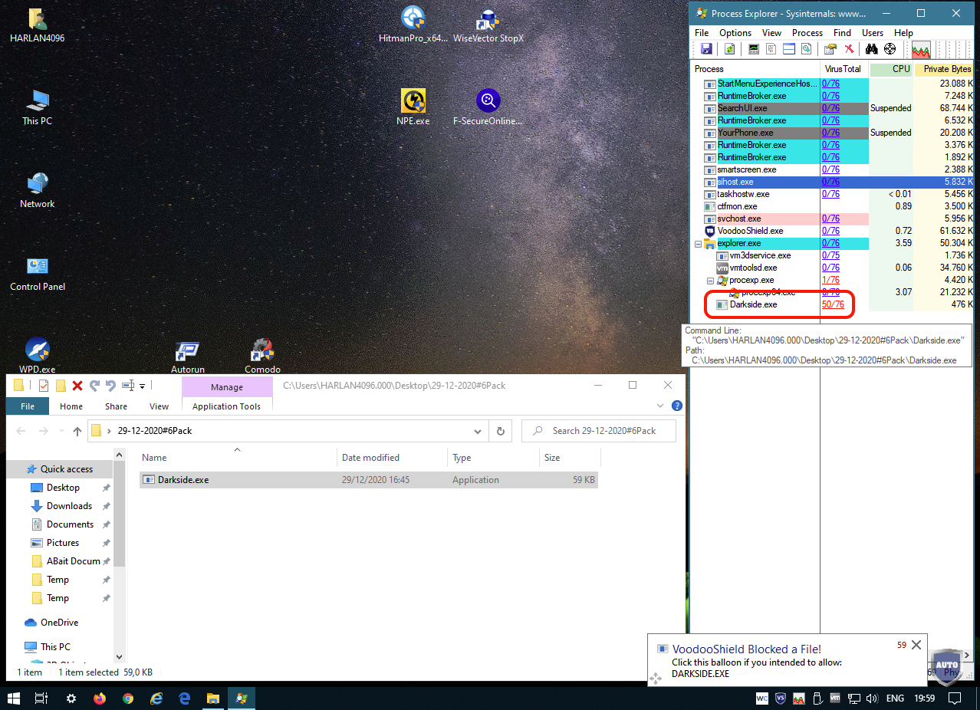Open Downloads in Quick access
980x710 pixels.
69,506
